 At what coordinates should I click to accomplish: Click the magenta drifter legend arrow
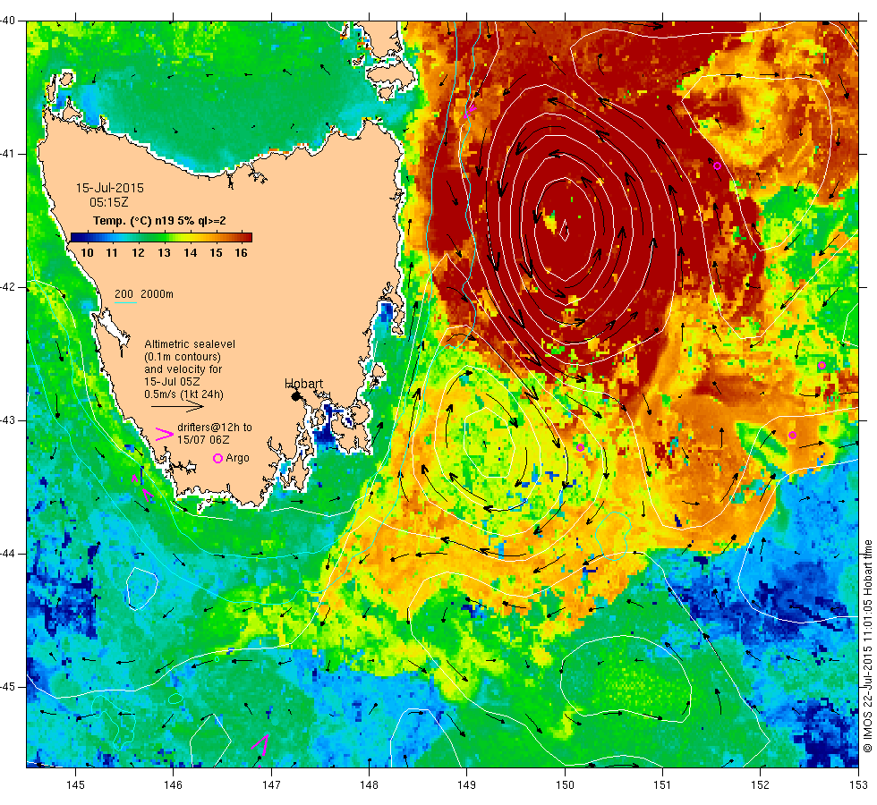tap(164, 434)
